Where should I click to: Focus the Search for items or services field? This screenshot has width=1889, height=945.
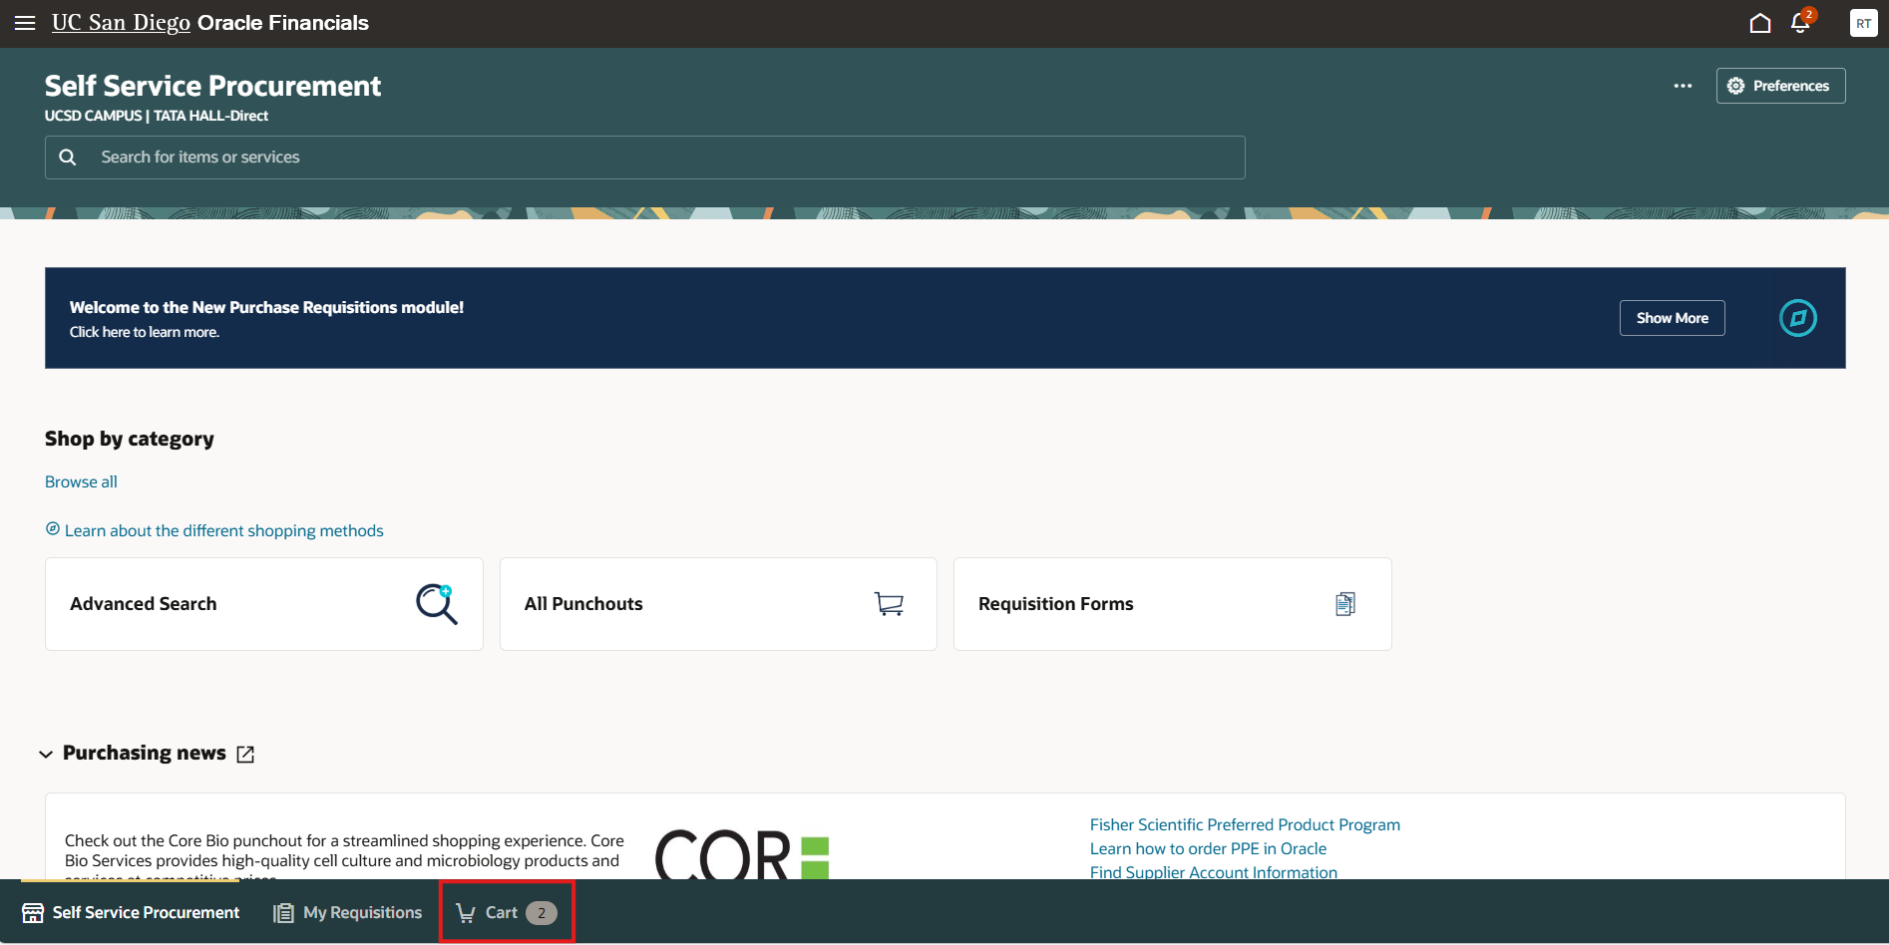coord(644,157)
